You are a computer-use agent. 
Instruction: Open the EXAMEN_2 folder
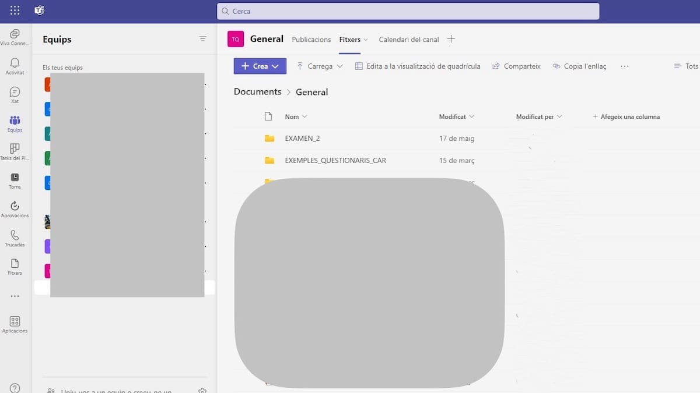302,139
